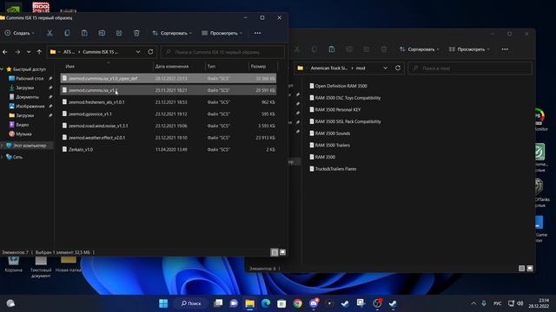Open the recent locations chevron next to the forward arrow
This screenshot has width=556, height=312.
(29, 52)
